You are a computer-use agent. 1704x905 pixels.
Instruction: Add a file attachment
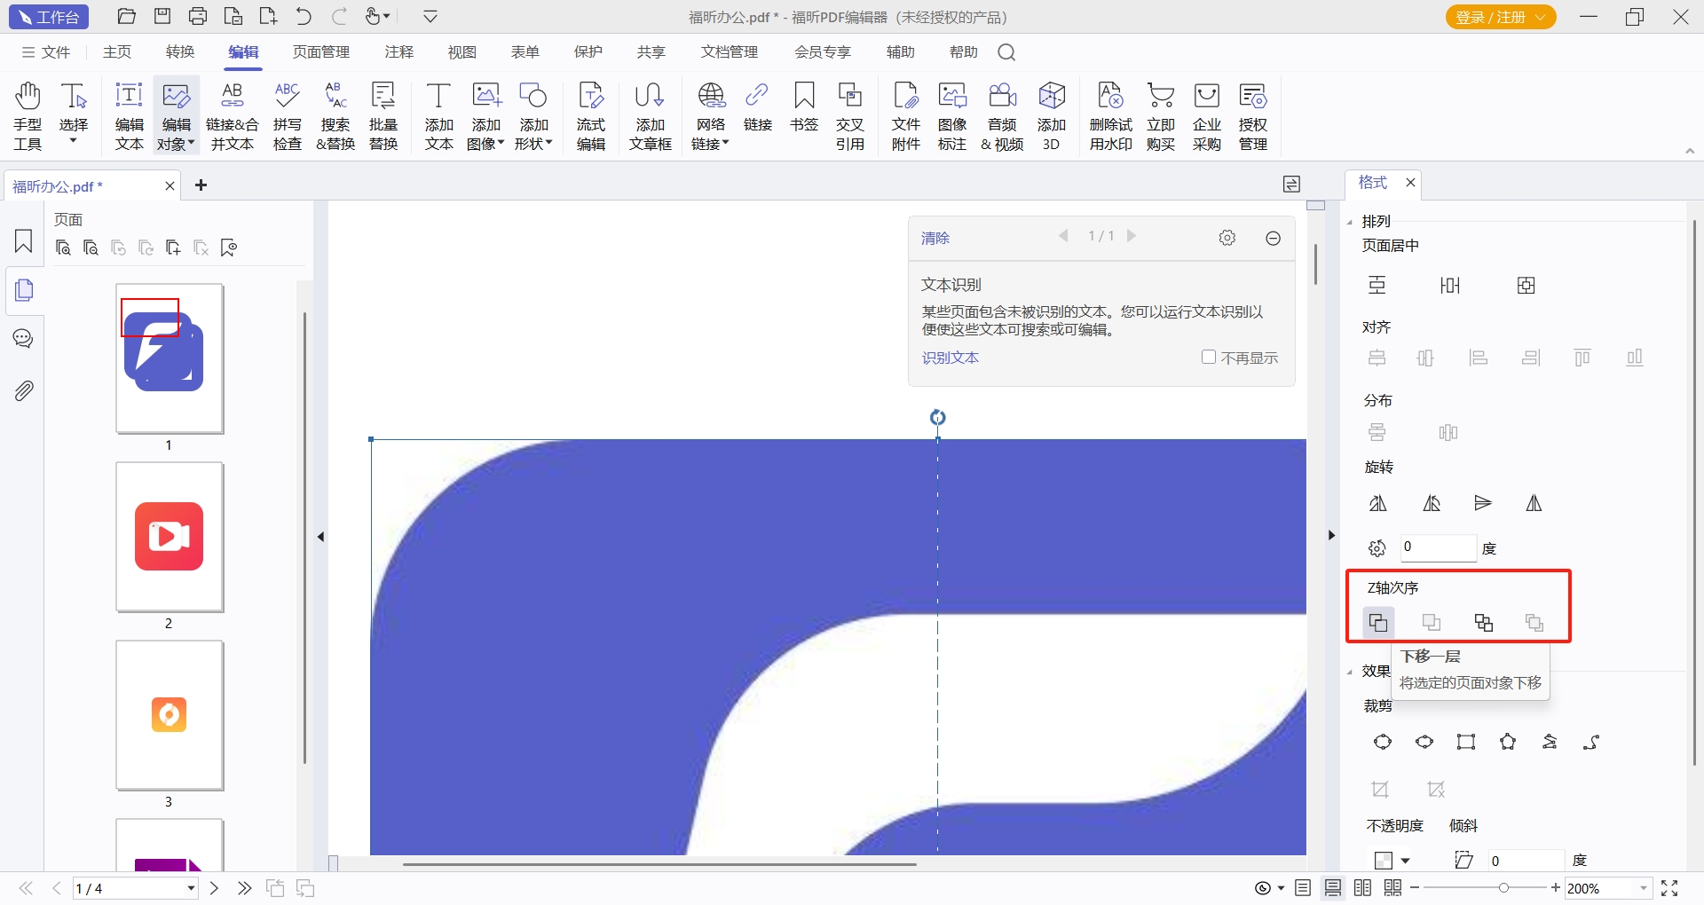point(905,116)
